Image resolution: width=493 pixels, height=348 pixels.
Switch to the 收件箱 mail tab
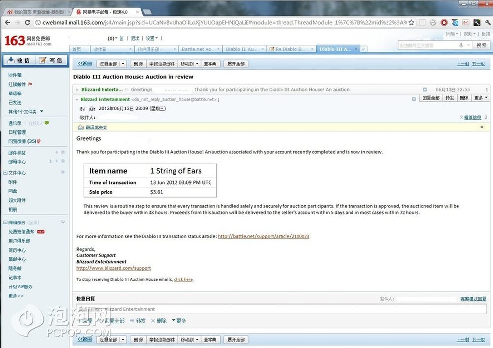tap(111, 49)
